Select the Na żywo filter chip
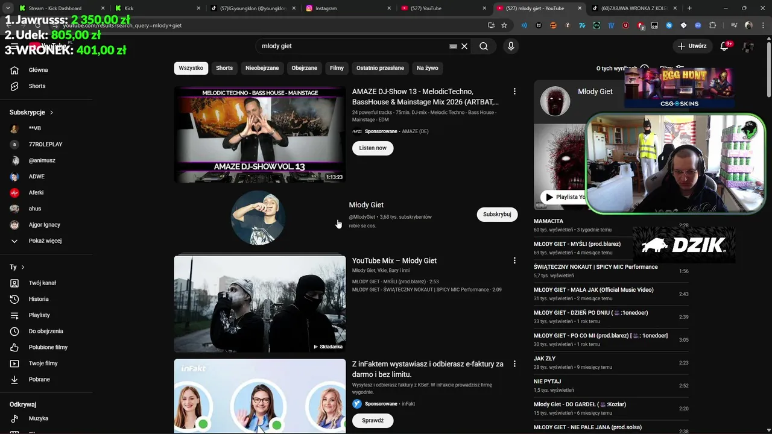Image resolution: width=772 pixels, height=434 pixels. [428, 68]
